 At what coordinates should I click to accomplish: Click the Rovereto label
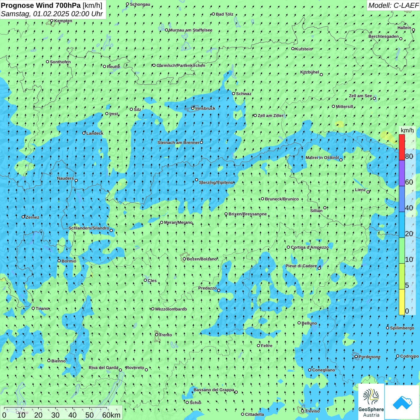(x=135, y=367)
